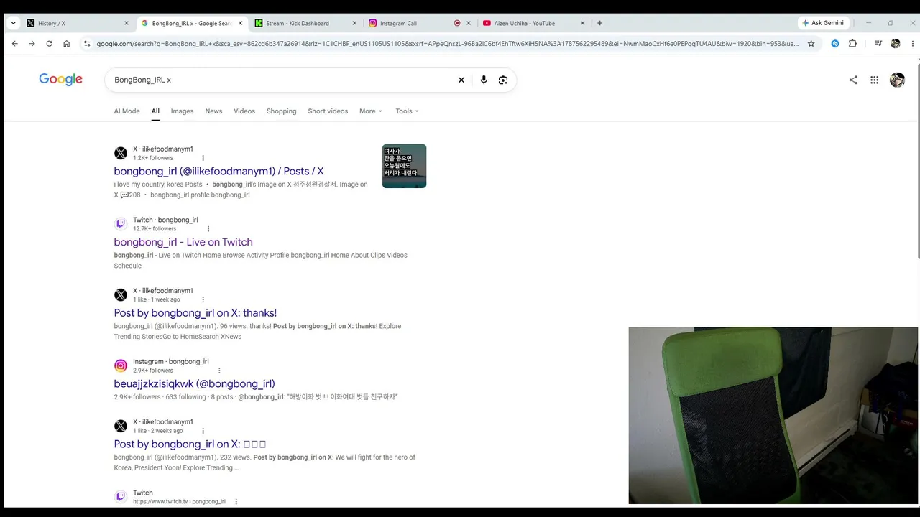Switch to the Aizen Uchiha - YouTube tab
The height and width of the screenshot is (517, 920).
pos(534,23)
